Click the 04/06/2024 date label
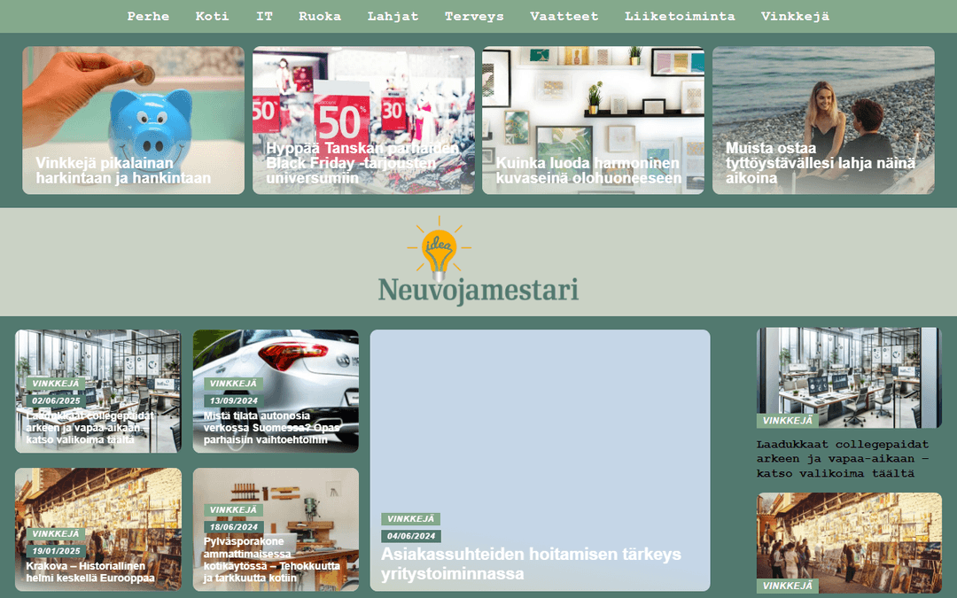The height and width of the screenshot is (598, 957). pyautogui.click(x=411, y=536)
